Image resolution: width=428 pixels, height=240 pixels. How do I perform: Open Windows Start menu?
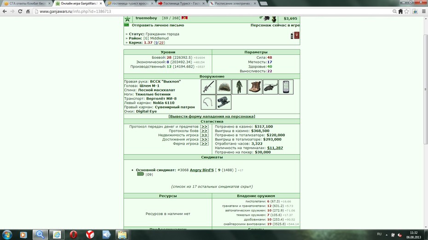coord(7,234)
